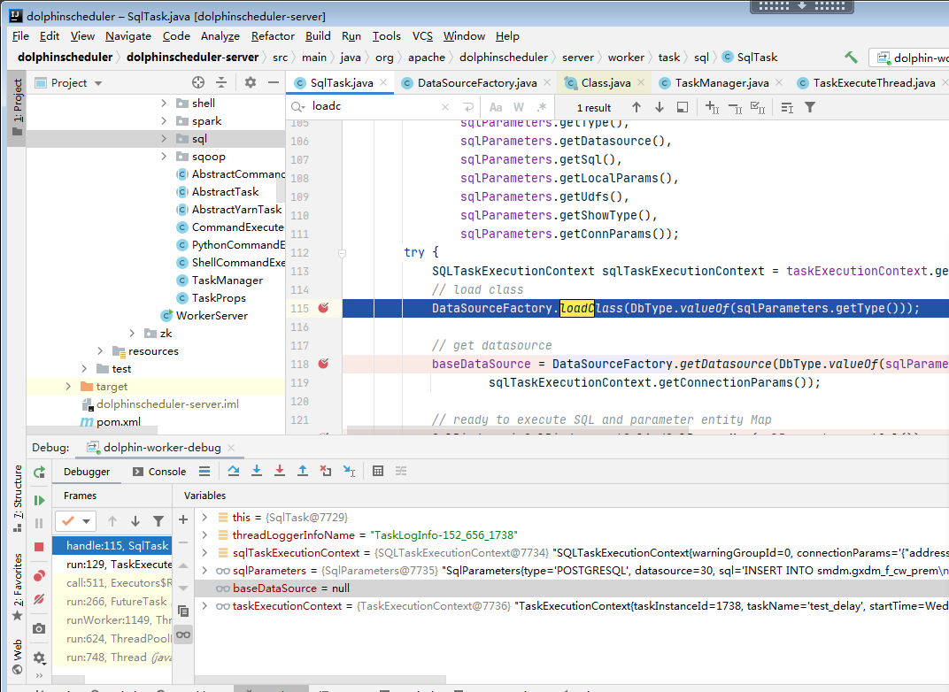Expand the shell folder
This screenshot has height=692, width=949.
coord(164,104)
